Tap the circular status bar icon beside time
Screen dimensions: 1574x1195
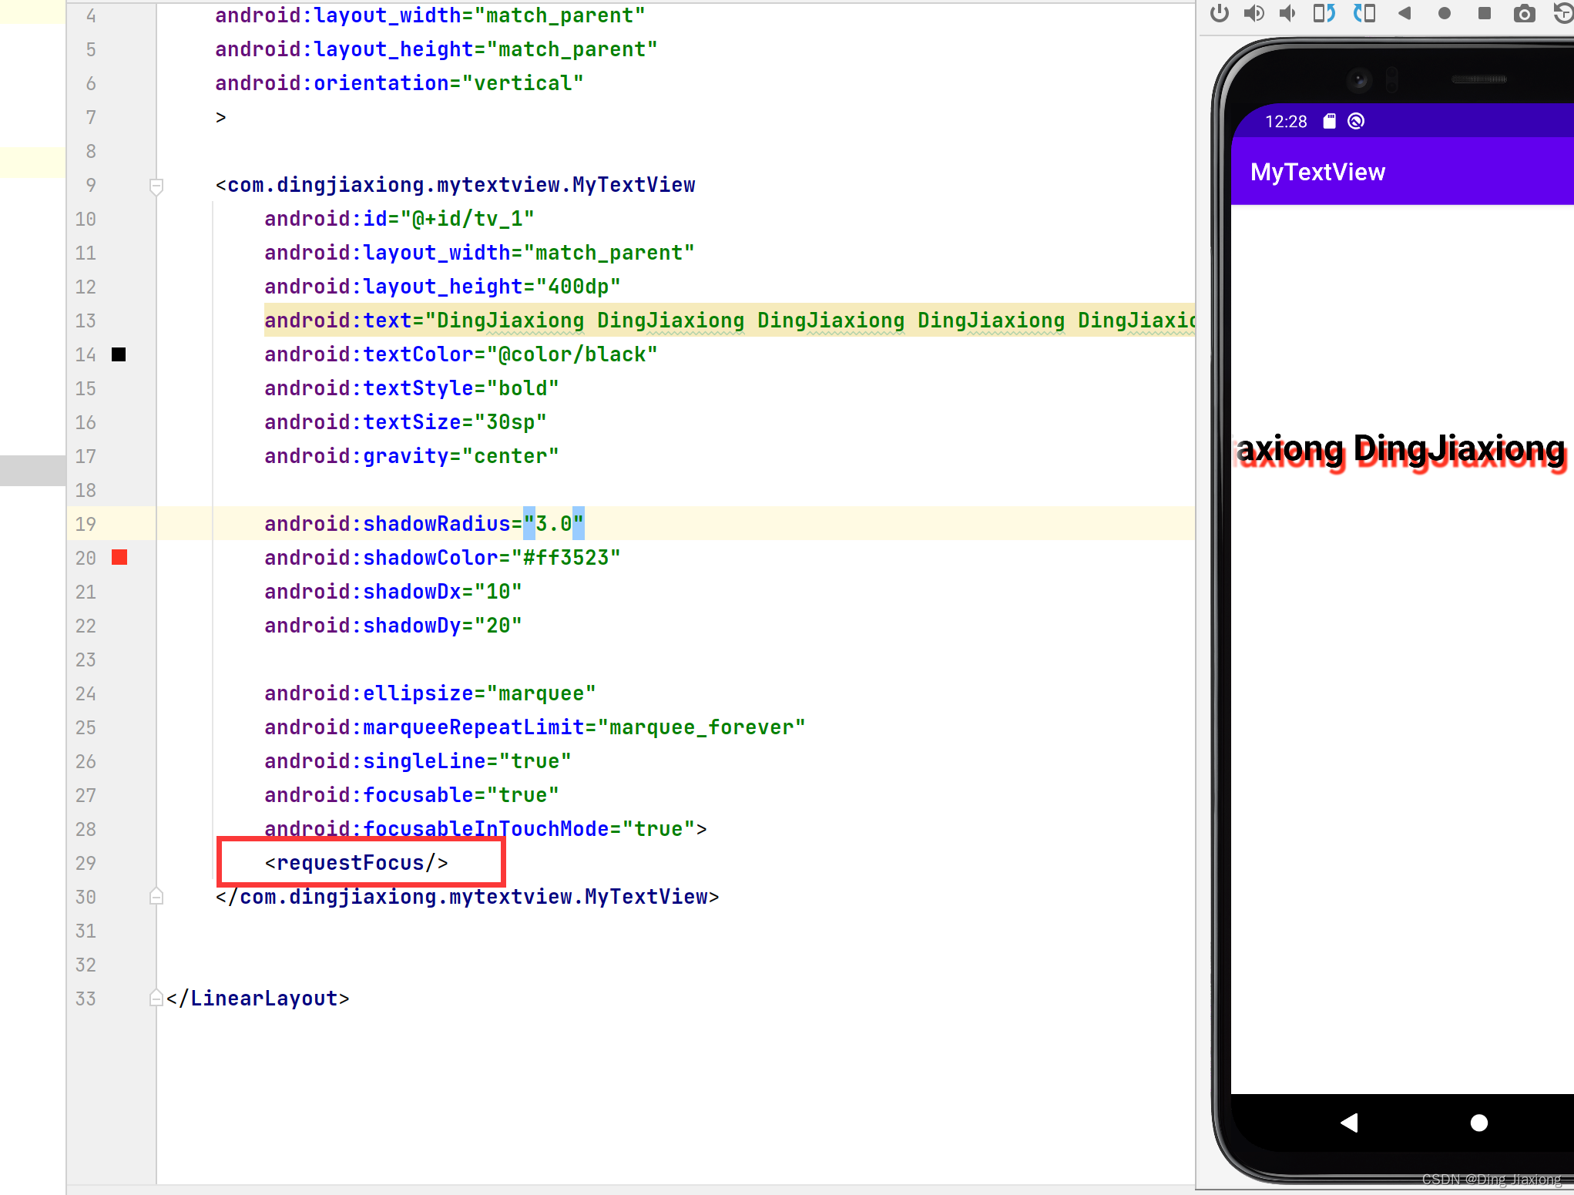pos(1356,121)
